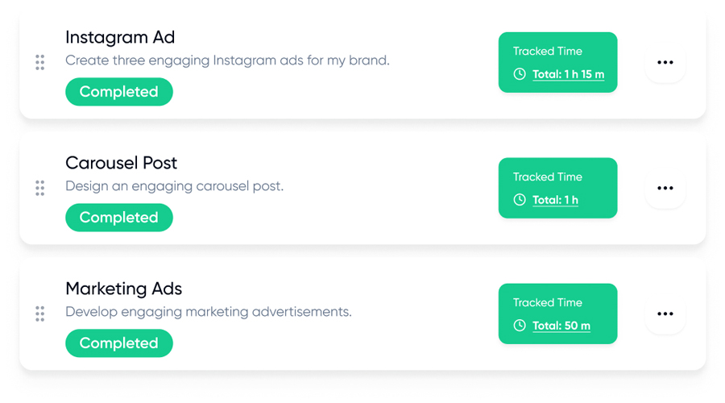Open the three-dot menu for Carousel Post
The image size is (725, 403).
(665, 188)
